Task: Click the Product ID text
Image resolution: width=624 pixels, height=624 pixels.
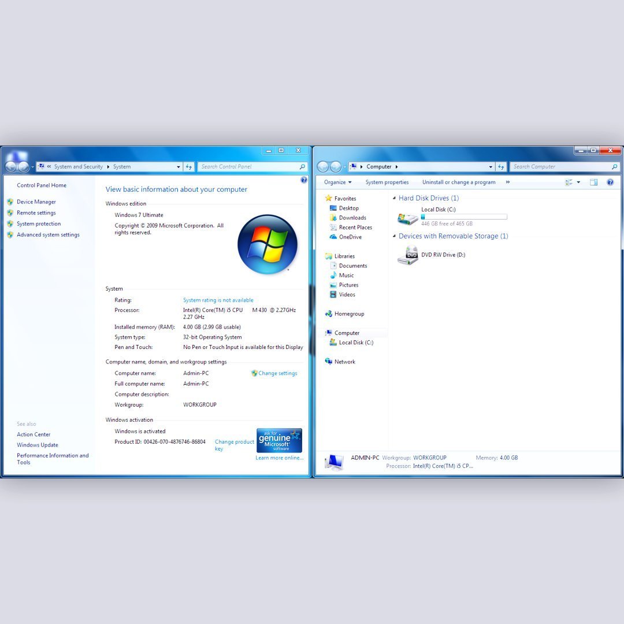Action: [160, 442]
